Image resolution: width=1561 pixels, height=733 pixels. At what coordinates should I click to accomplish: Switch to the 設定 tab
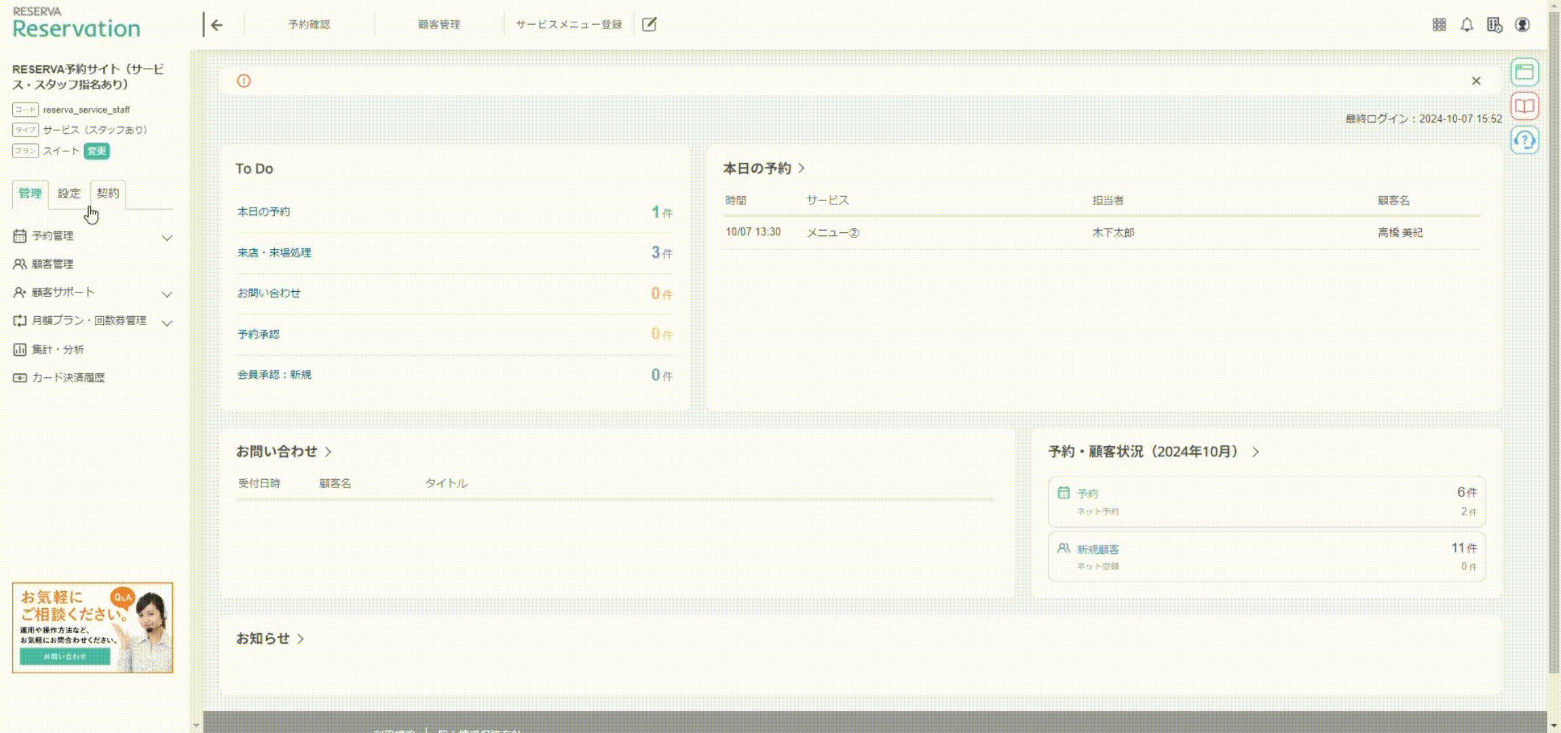69,193
